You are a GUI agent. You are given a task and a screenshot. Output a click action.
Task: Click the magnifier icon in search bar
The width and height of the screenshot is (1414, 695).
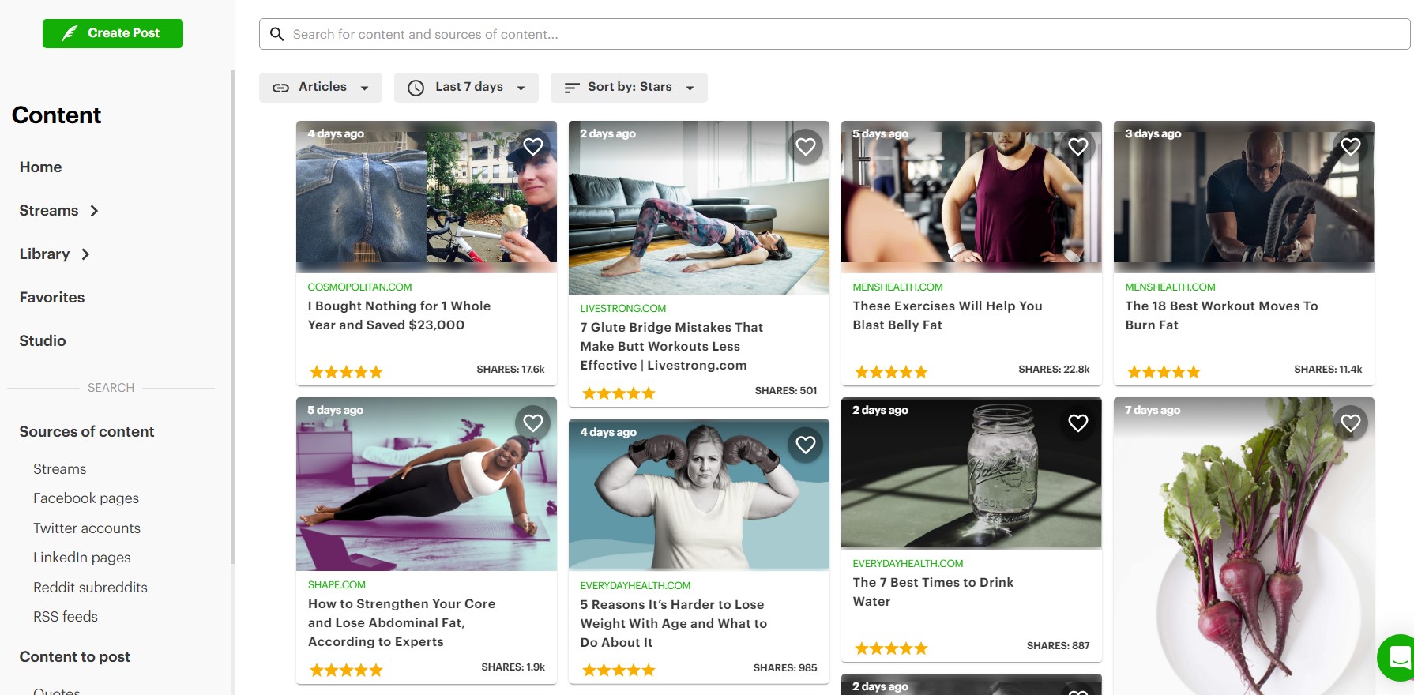pyautogui.click(x=276, y=34)
